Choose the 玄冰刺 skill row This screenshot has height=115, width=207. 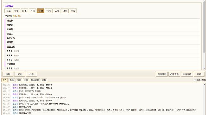click(102, 29)
